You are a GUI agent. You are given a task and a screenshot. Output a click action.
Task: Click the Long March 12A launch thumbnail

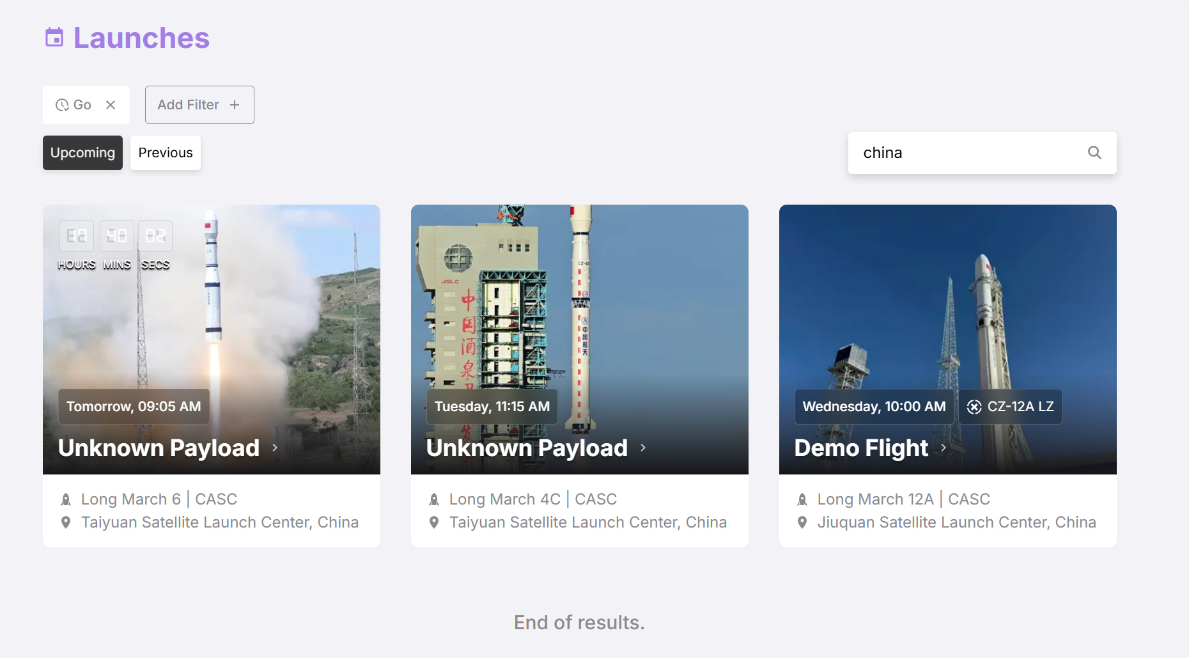pos(948,340)
